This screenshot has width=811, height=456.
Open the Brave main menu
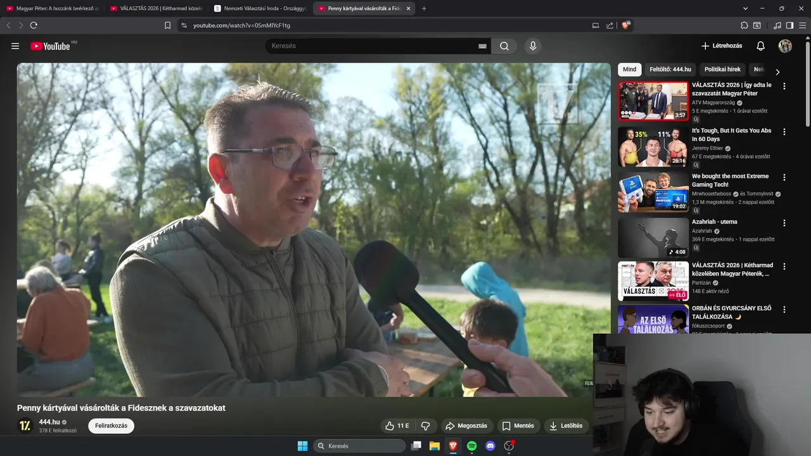(x=802, y=25)
